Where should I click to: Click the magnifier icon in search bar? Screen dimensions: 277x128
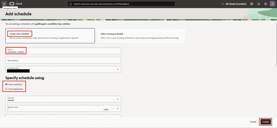(71, 4)
